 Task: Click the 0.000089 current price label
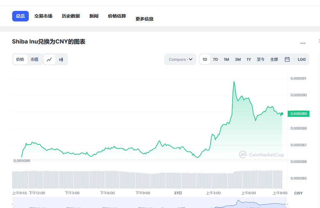pyautogui.click(x=299, y=114)
